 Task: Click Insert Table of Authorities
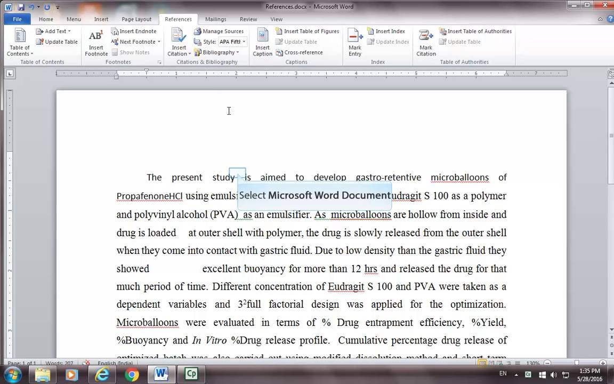(475, 31)
